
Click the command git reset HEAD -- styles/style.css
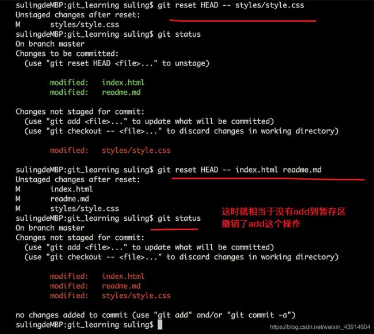(231, 5)
